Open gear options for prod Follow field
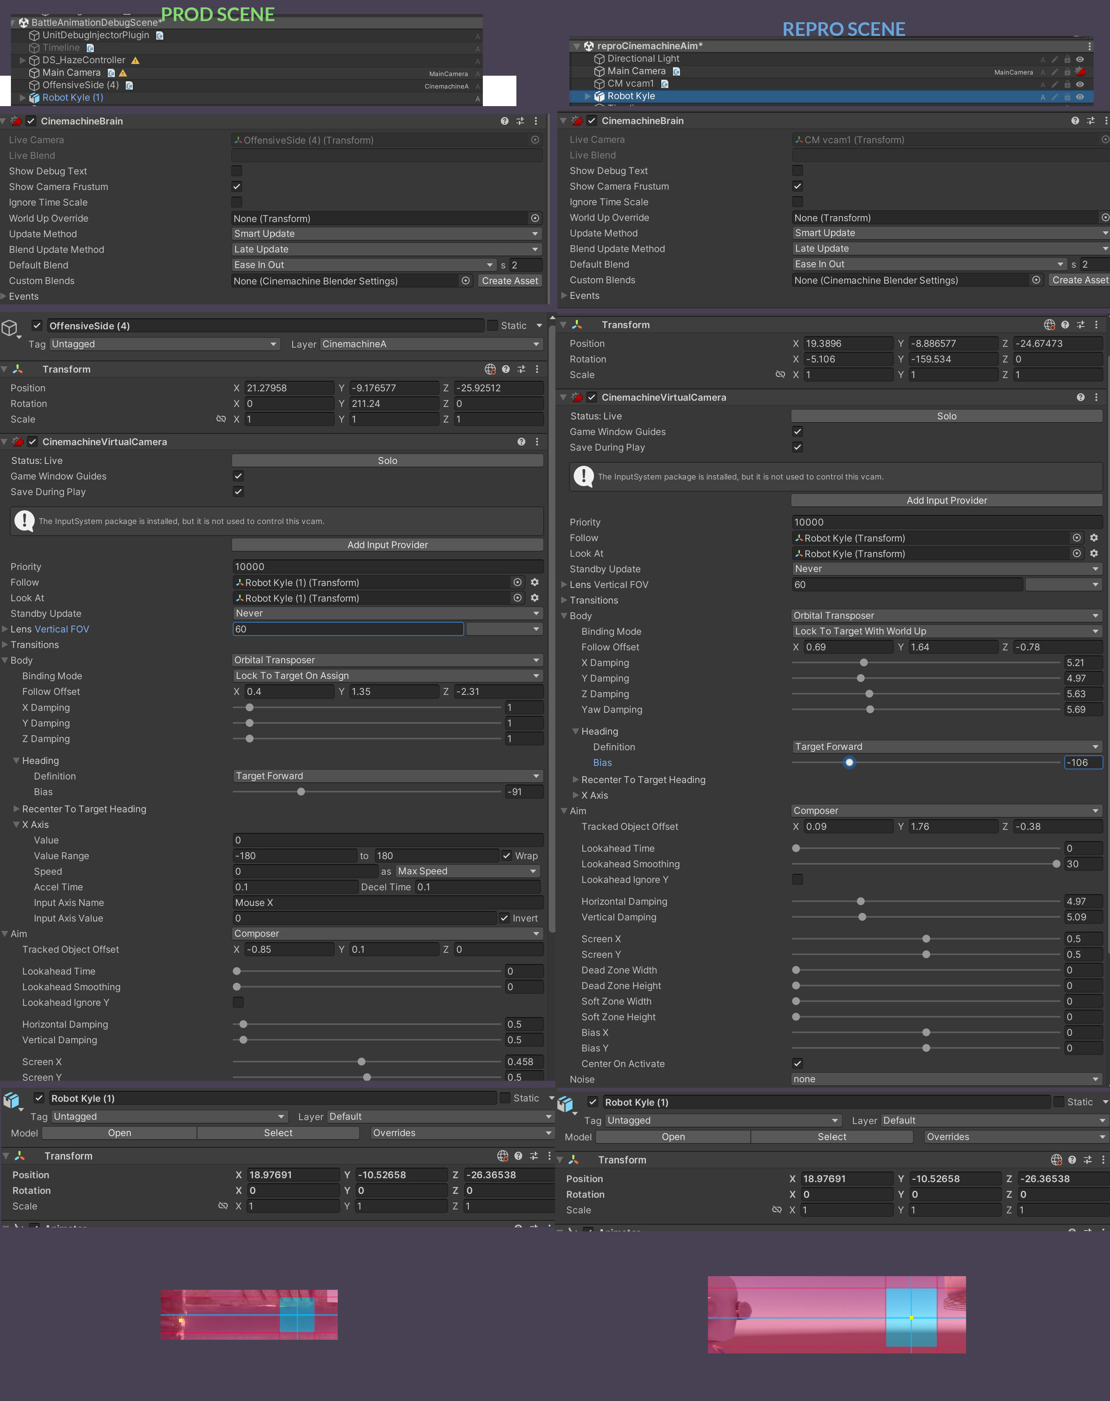The image size is (1110, 1401). (x=535, y=582)
